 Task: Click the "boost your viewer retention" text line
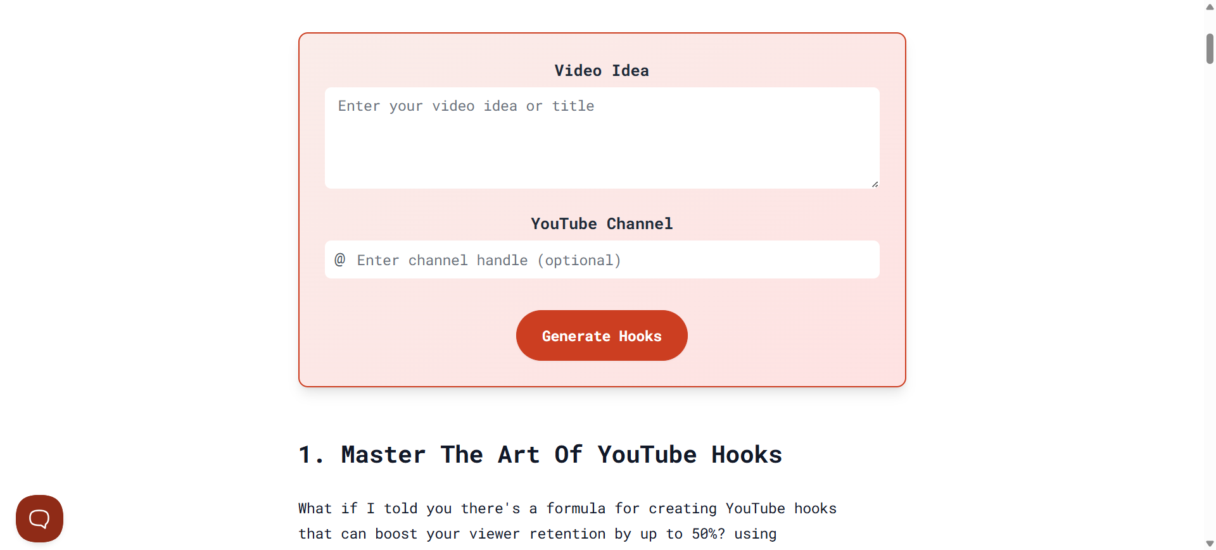tap(538, 534)
